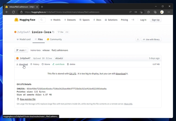This screenshot has height=121, width=176.
Task: Click the delete file link
Action: 71,64
